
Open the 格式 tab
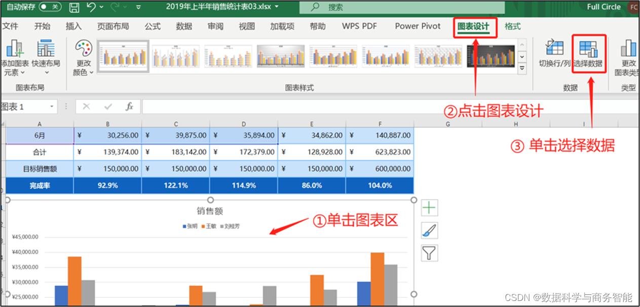(x=513, y=26)
